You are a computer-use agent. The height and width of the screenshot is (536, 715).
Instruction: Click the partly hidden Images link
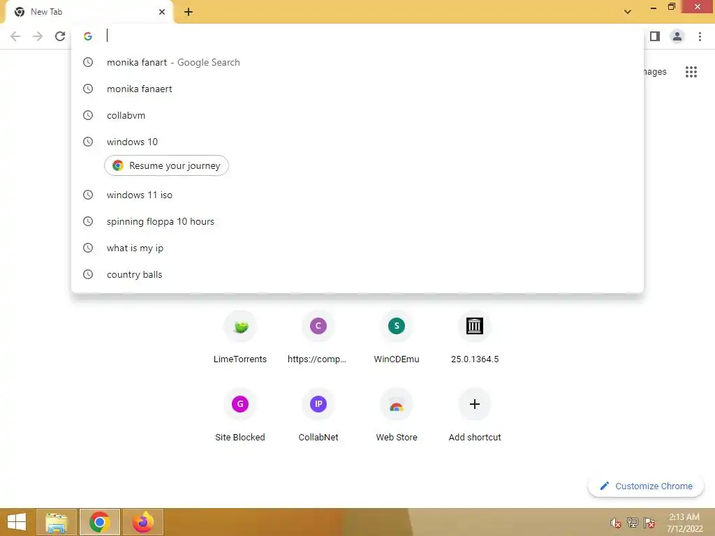[x=655, y=72]
